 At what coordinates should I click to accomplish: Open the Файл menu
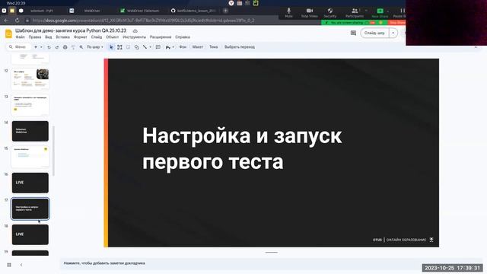coord(21,37)
